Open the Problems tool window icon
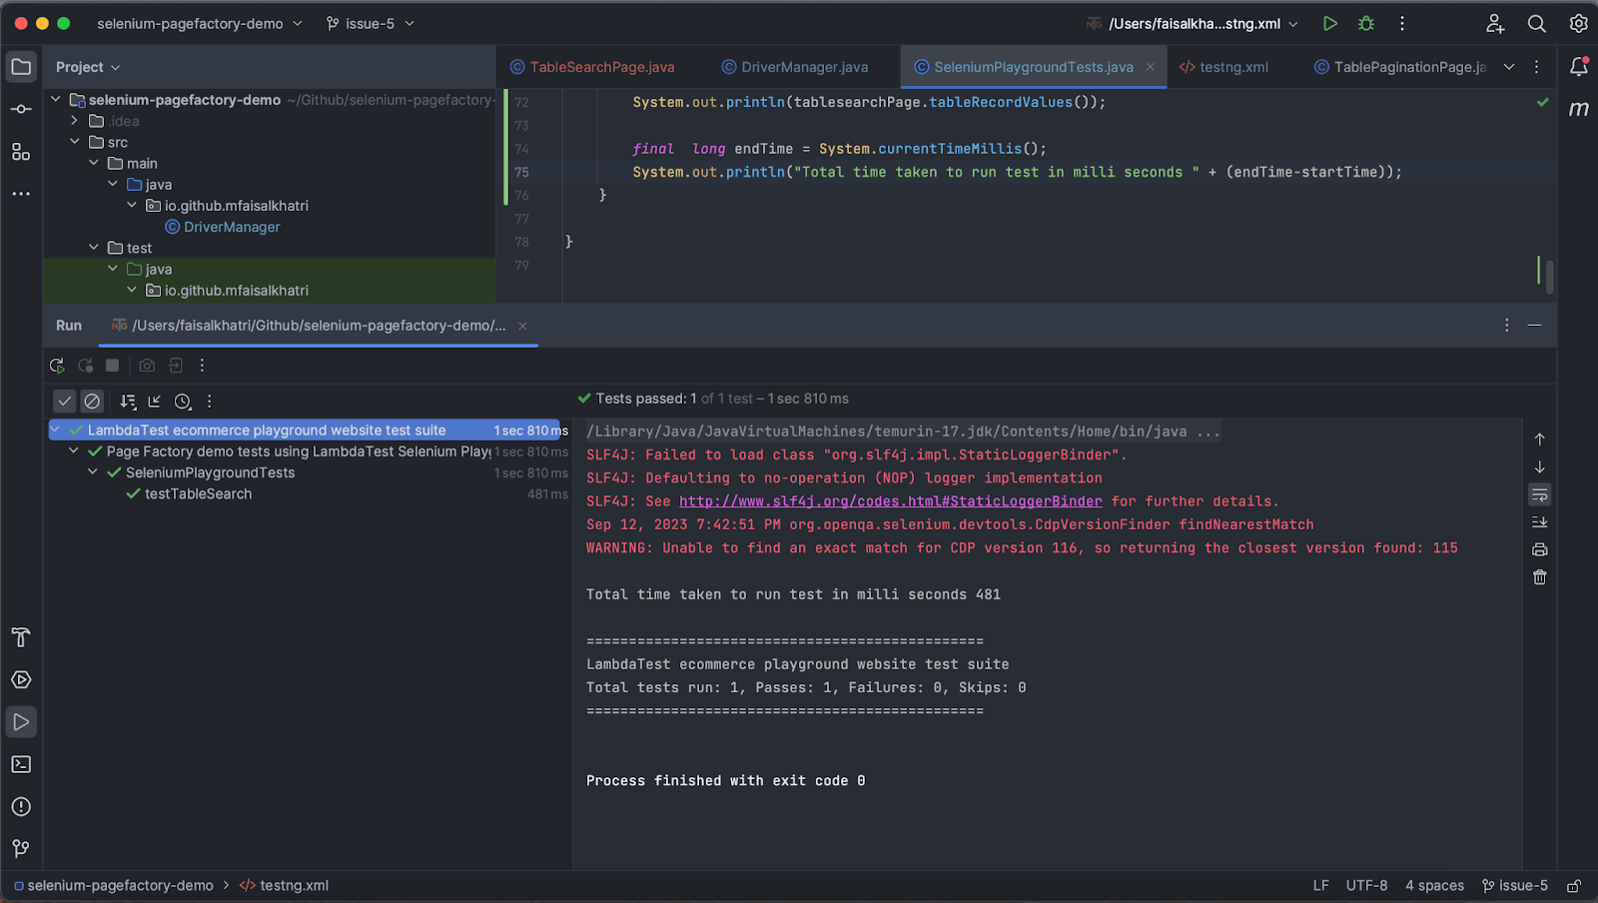 pyautogui.click(x=21, y=806)
